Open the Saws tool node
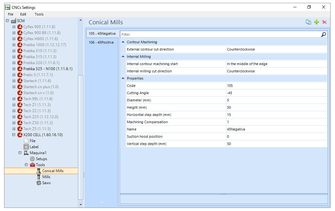The image size is (335, 211). click(46, 183)
